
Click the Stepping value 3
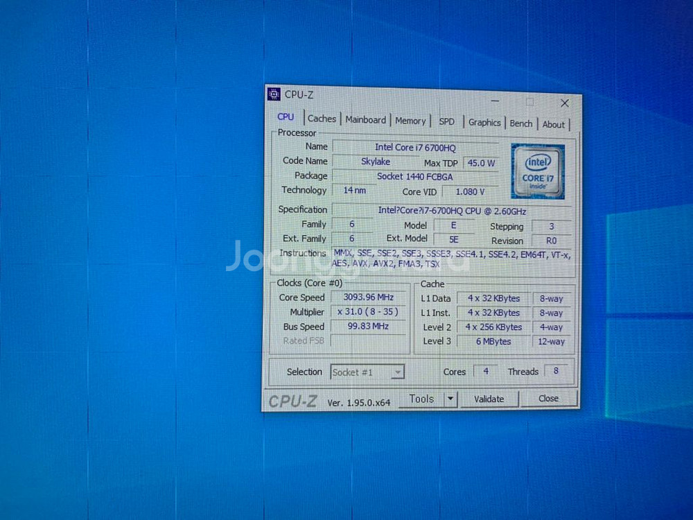[x=551, y=227]
